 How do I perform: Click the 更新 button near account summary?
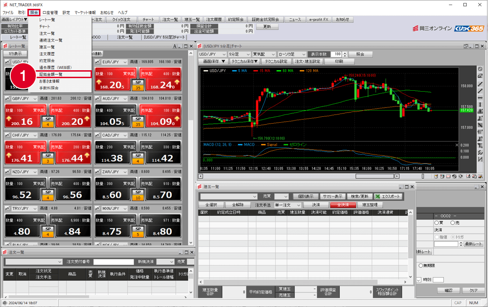(x=267, y=27)
